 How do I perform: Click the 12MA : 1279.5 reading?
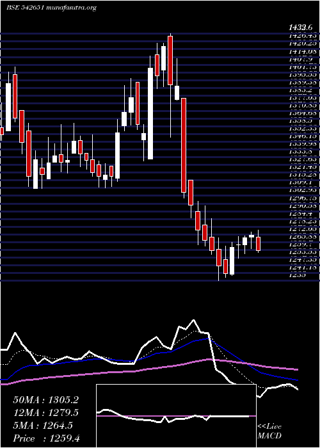tap(45, 413)
